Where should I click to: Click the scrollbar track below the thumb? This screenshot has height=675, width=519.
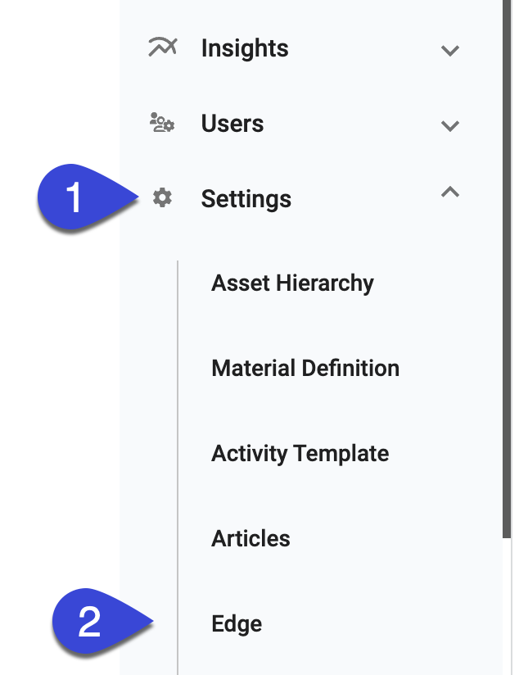(508, 606)
